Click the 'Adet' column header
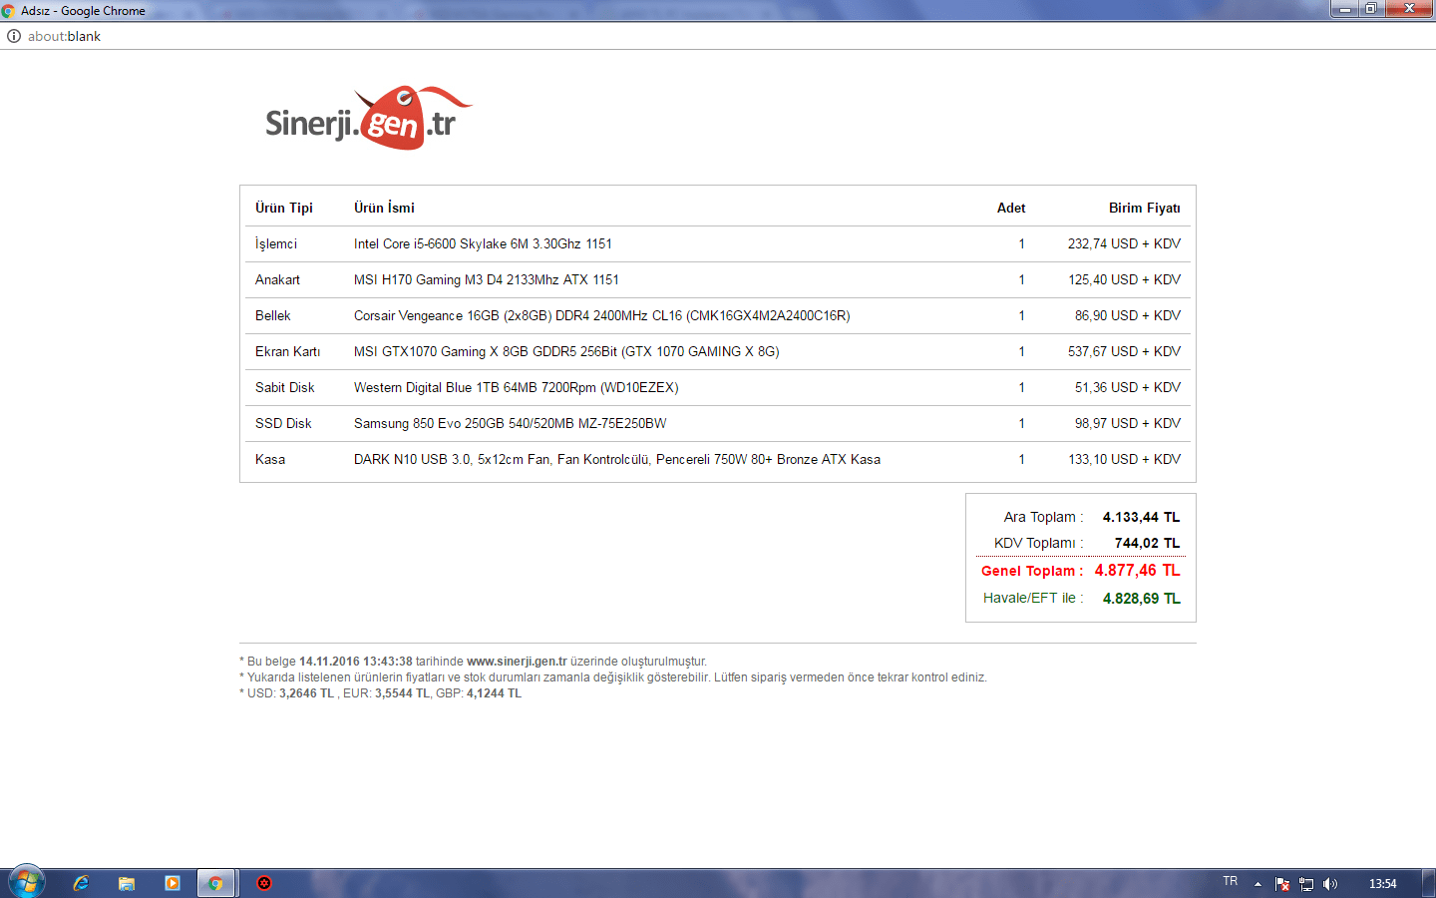 (x=1011, y=208)
